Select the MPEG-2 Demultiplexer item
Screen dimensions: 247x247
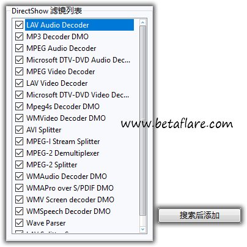click(x=63, y=153)
